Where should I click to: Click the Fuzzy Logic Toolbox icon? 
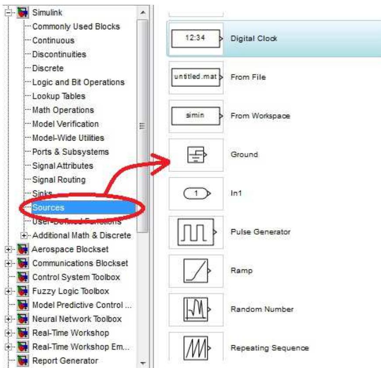(x=23, y=291)
